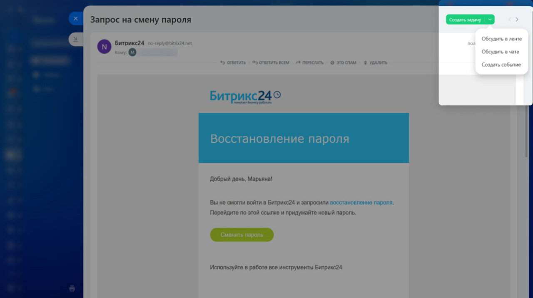
Task: Click the M recipient avatar
Action: (132, 52)
